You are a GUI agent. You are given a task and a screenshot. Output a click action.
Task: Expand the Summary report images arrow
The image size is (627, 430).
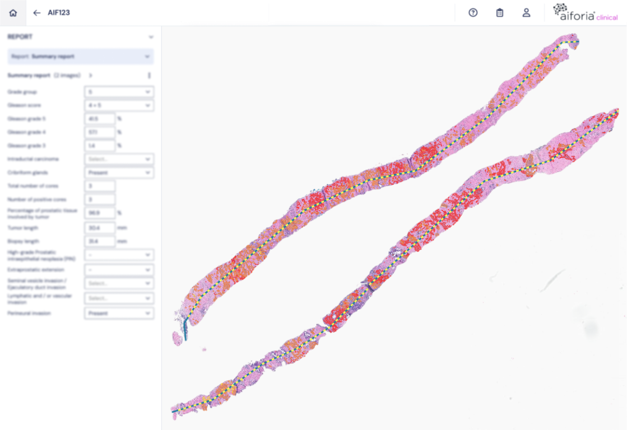[91, 75]
